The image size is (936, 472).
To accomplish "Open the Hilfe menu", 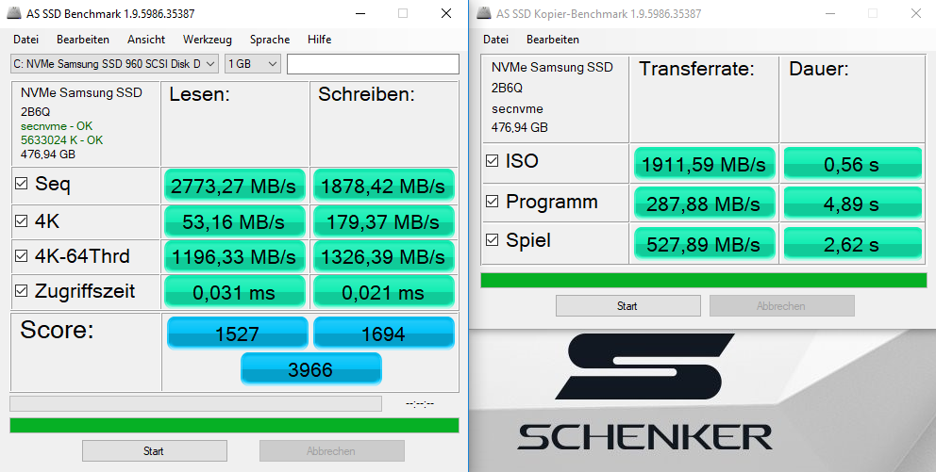I will tap(319, 40).
